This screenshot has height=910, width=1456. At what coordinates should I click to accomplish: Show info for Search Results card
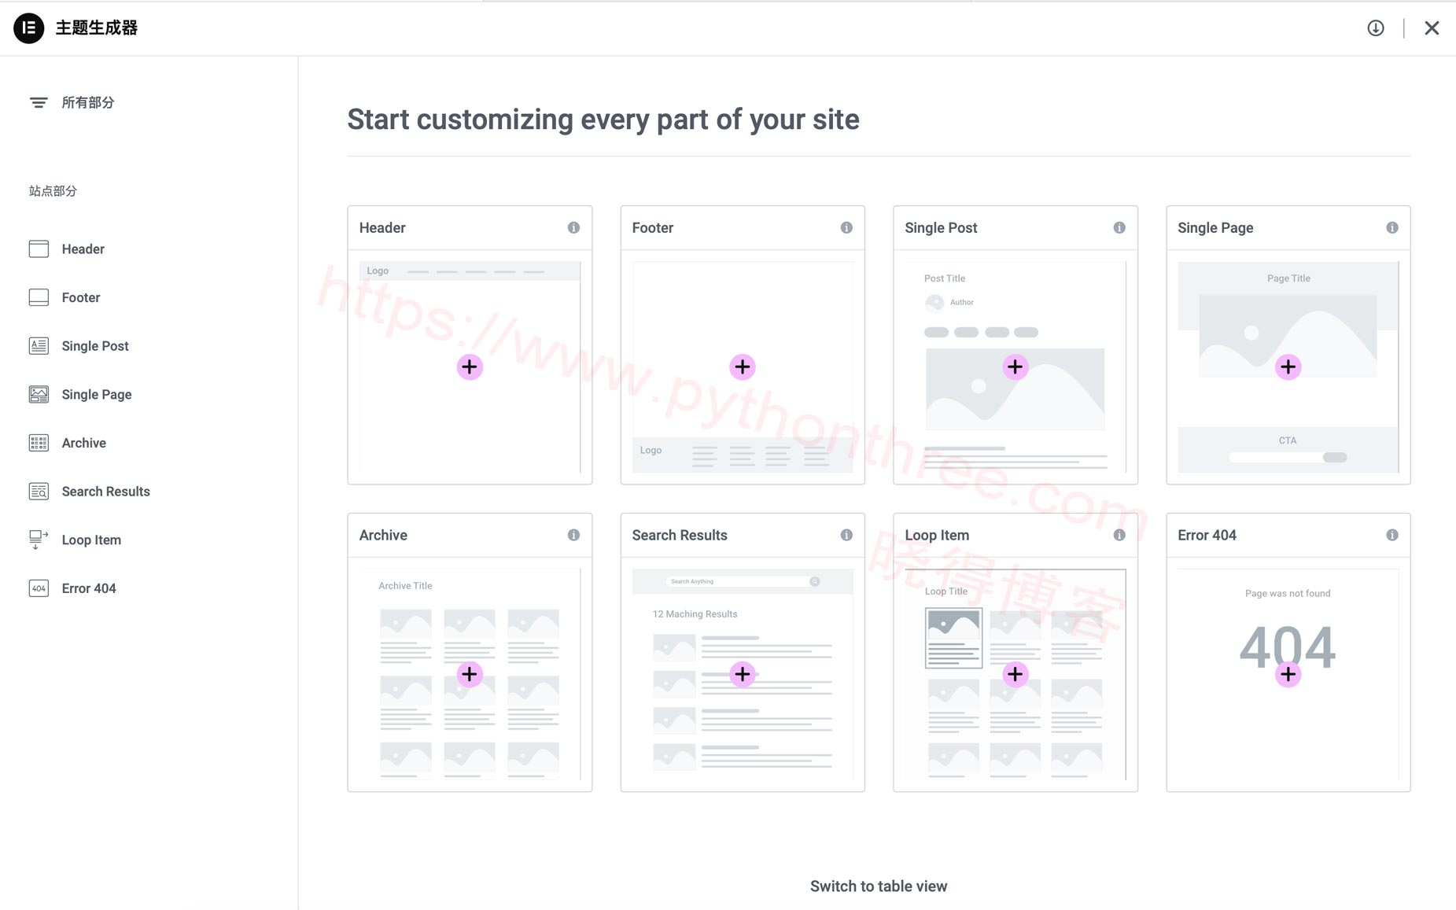[846, 535]
